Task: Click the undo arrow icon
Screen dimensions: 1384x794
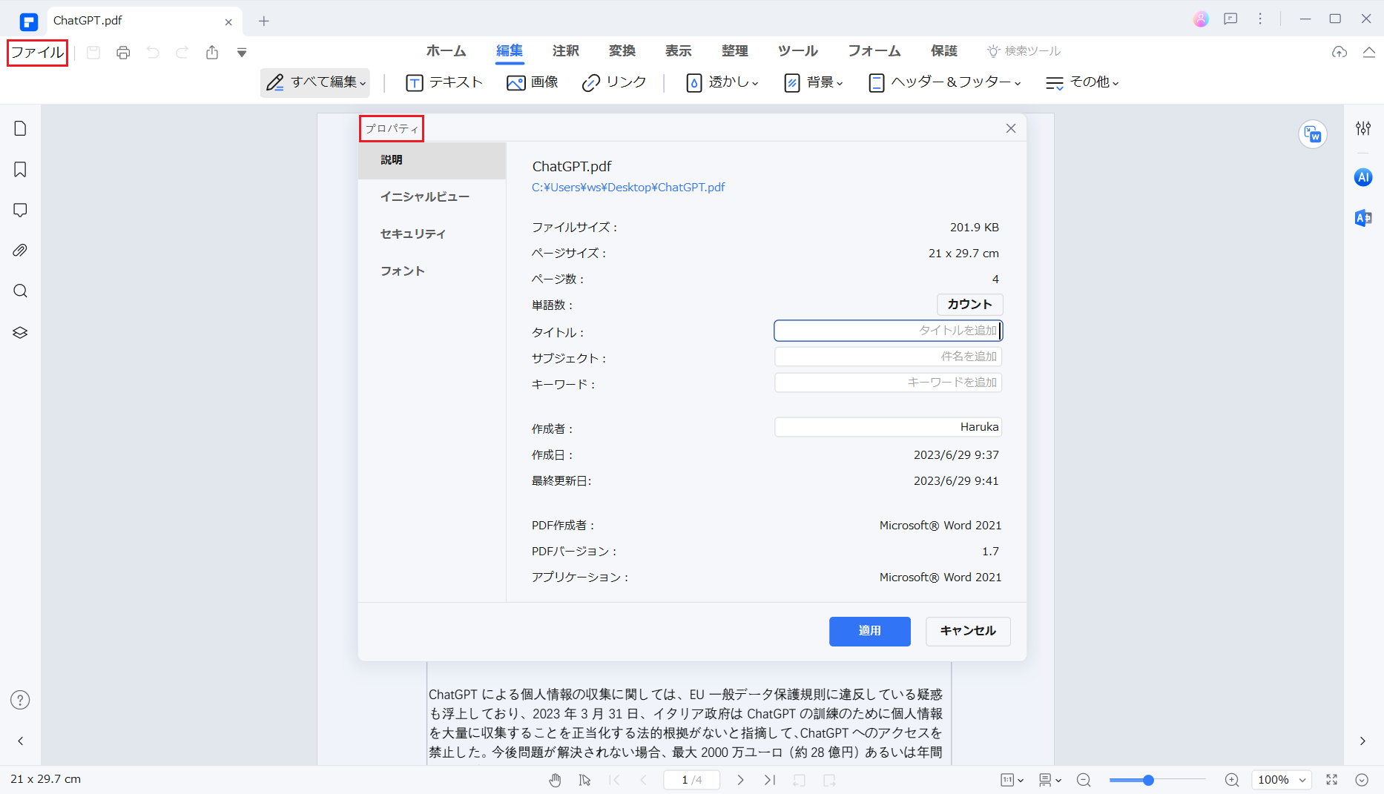Action: click(x=153, y=53)
